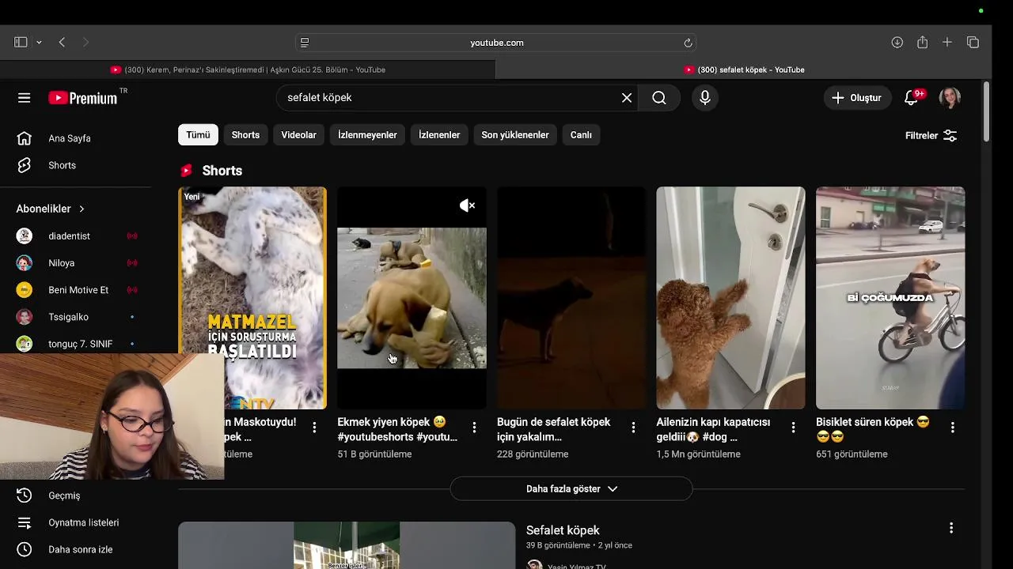The image size is (1013, 569).
Task: Click the page vertical scrollbar
Action: (986, 111)
